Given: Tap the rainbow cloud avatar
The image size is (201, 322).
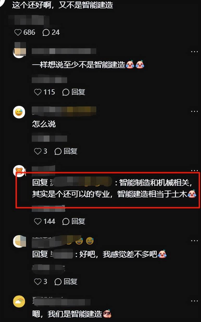Looking at the screenshot, I should coord(19,301).
